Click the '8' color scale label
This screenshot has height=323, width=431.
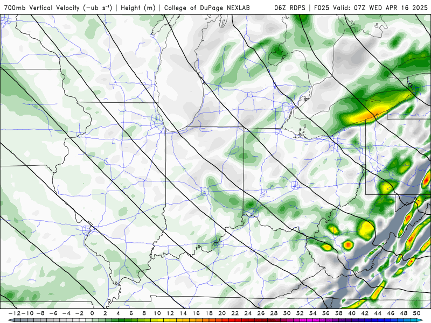144,313
